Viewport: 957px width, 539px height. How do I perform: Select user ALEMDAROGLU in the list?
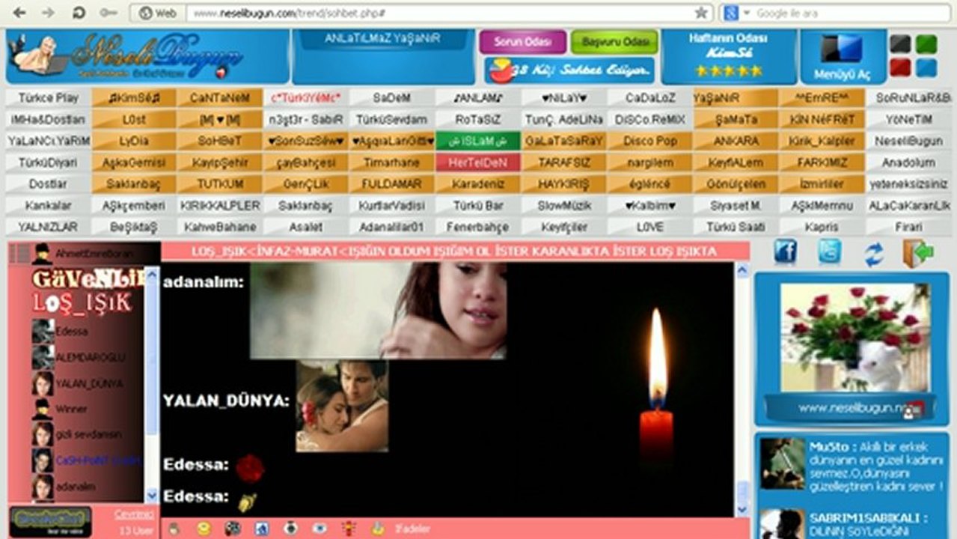[91, 358]
